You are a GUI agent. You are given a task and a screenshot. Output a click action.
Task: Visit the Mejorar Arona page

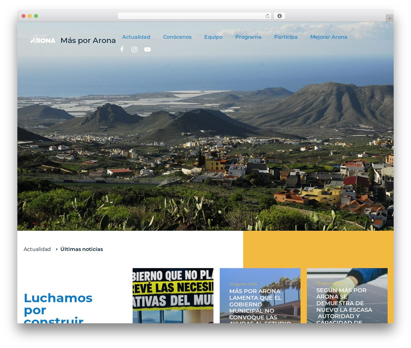329,37
